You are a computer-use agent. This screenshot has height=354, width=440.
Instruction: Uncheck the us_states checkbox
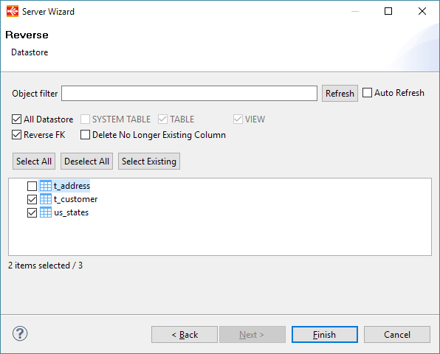[x=32, y=212]
